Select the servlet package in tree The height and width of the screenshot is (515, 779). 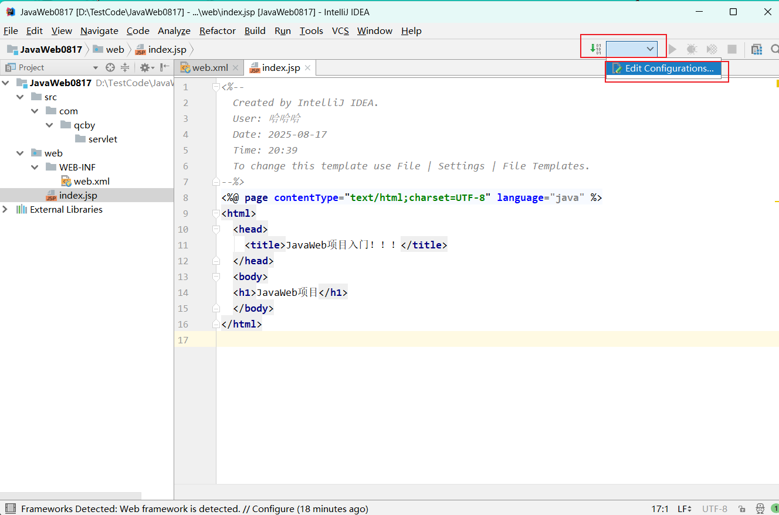[x=96, y=139]
